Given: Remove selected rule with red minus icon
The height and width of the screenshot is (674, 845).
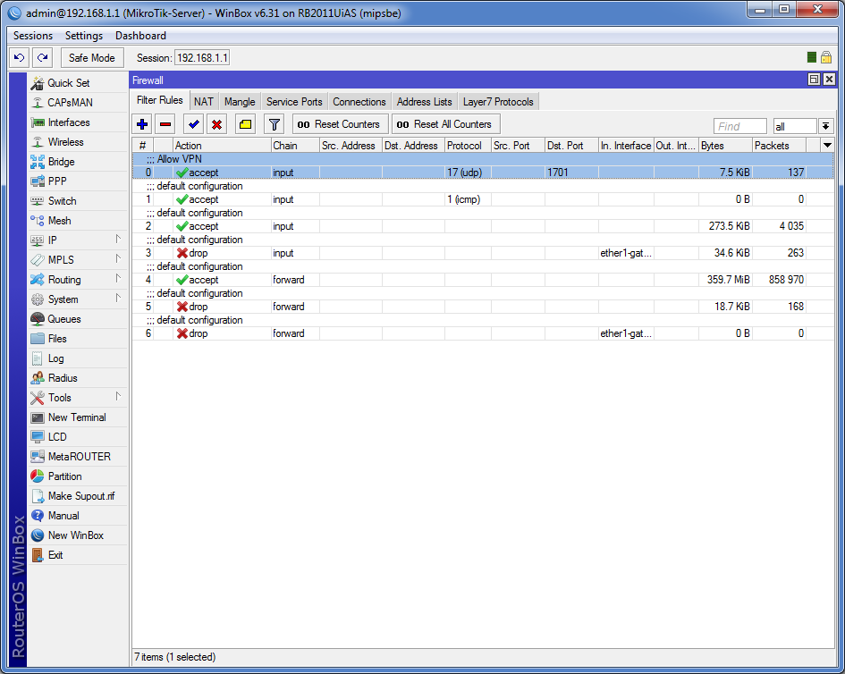Looking at the screenshot, I should pyautogui.click(x=165, y=124).
